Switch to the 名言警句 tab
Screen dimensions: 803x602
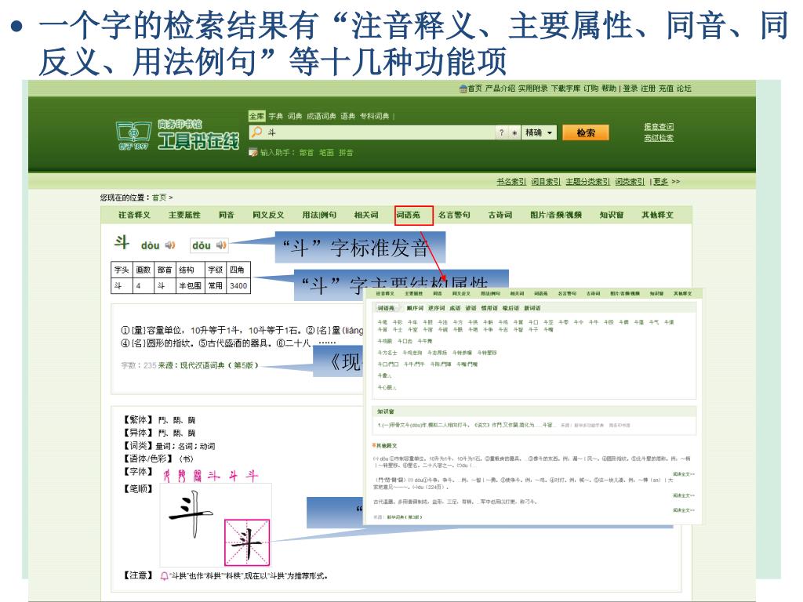point(454,215)
